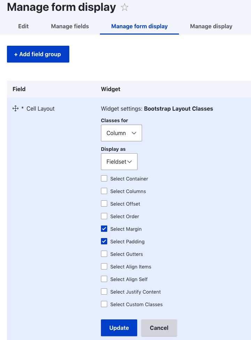This screenshot has height=340, width=251.
Task: Click the Add field group button
Action: point(38,54)
